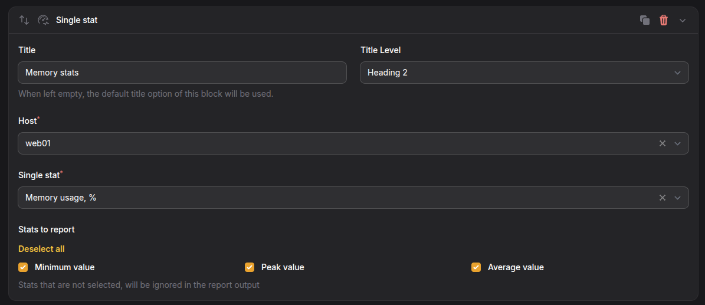Viewport: 705px width, 305px height.
Task: Open the Single stat dropdown arrow
Action: (x=678, y=198)
